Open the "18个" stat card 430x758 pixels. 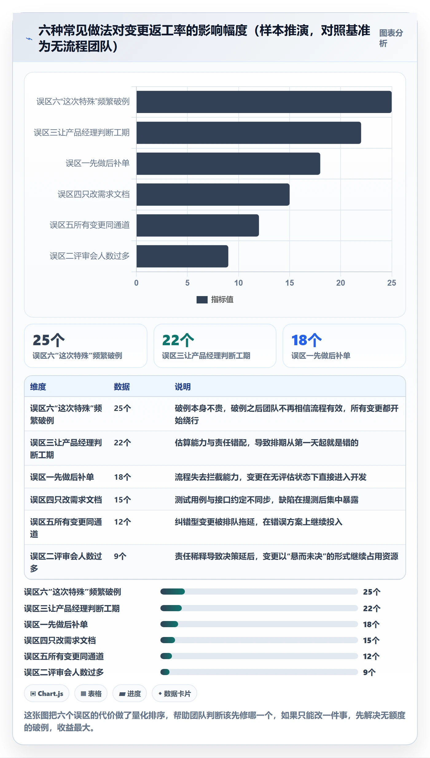344,346
